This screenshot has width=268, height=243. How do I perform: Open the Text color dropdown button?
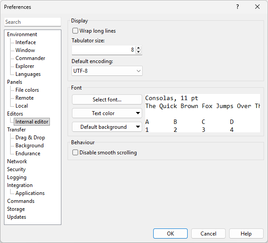coord(107,113)
